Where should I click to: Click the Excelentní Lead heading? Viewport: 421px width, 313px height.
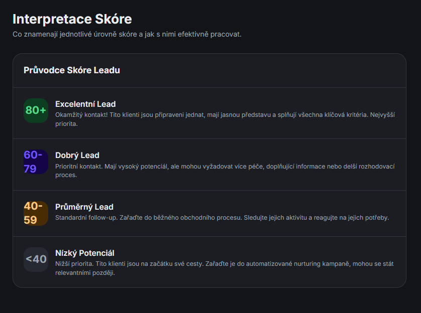coord(86,104)
